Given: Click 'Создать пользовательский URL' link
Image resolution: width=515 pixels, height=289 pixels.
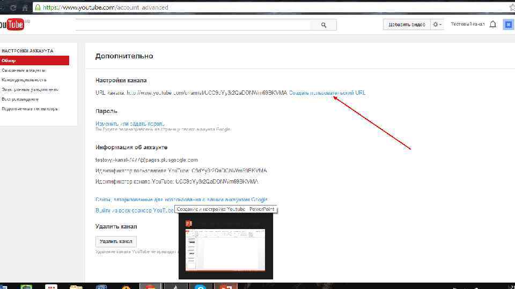Looking at the screenshot, I should [x=327, y=93].
